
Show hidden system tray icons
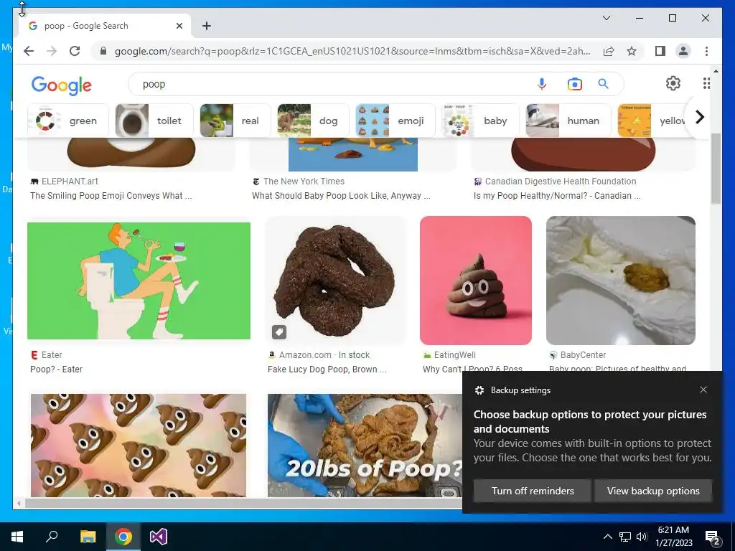pos(607,537)
